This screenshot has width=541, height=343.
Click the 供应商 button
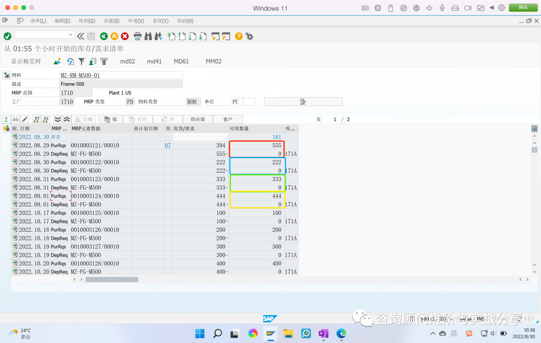click(x=198, y=119)
